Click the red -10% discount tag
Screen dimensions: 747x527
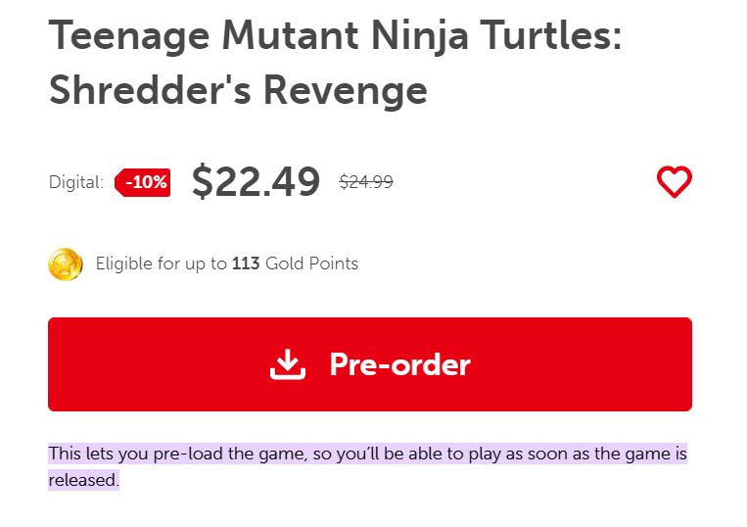[144, 182]
